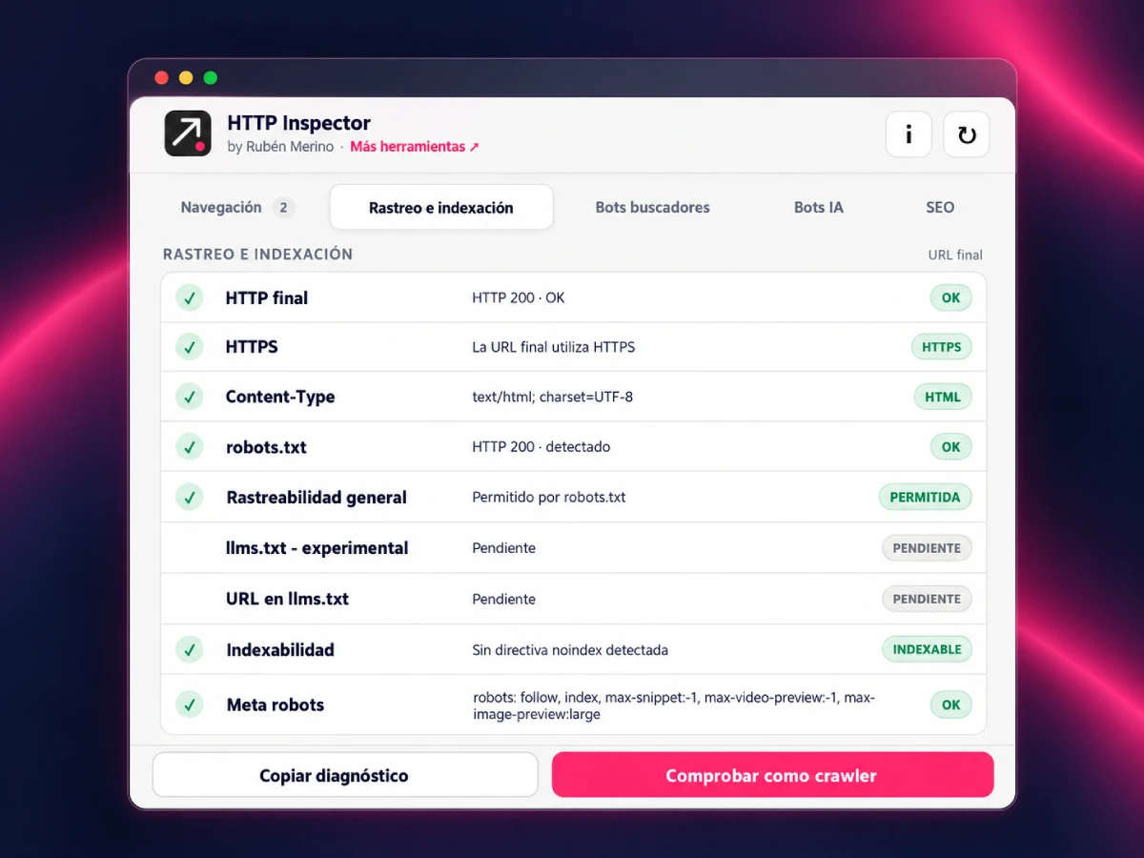
Task: Click the reload refresh icon button
Action: coord(967,134)
